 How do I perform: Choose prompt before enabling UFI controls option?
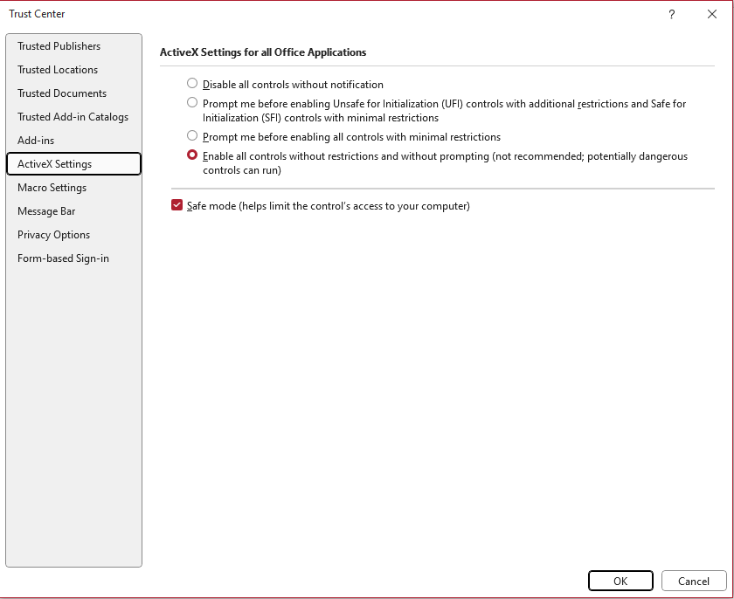click(x=192, y=103)
